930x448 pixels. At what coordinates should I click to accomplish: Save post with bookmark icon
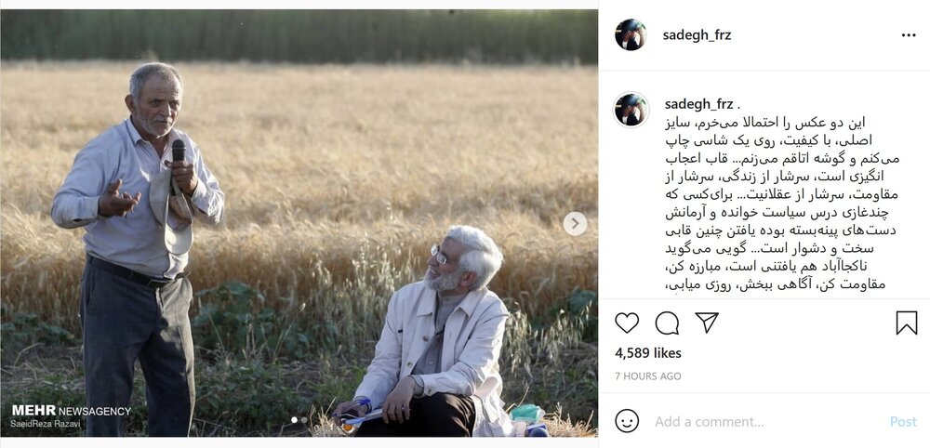(x=906, y=323)
